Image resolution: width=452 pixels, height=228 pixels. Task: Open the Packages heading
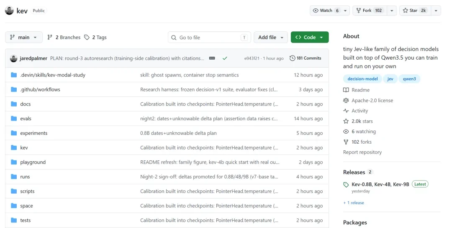point(355,223)
